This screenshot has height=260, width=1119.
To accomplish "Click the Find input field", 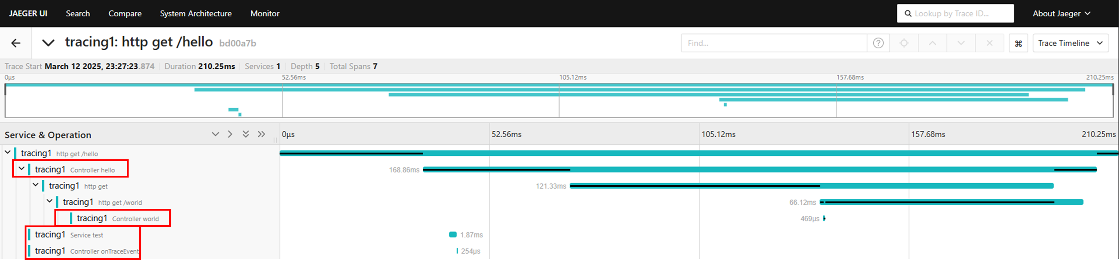I will (774, 43).
